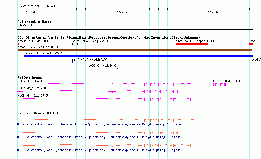Click the right arrow end of ruler
The height and width of the screenshot is (159, 261).
pos(252,9)
